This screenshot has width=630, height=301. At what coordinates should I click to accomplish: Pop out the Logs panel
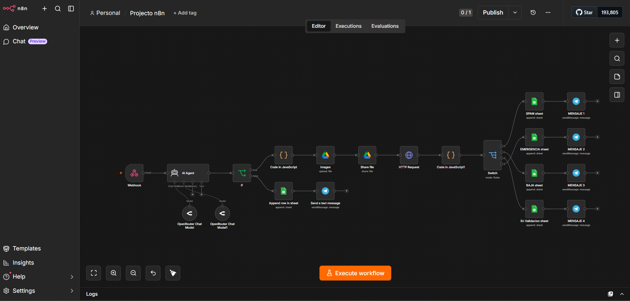(611, 294)
